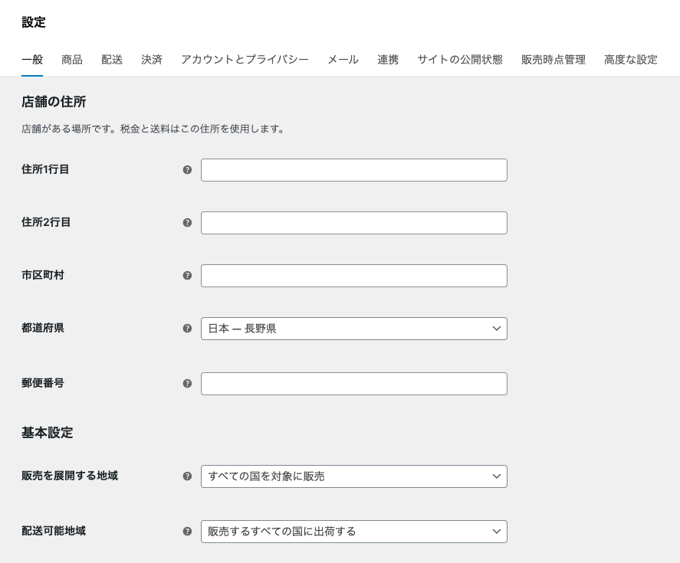Focus the 市区町村 input field
This screenshot has height=563, width=680.
(353, 276)
